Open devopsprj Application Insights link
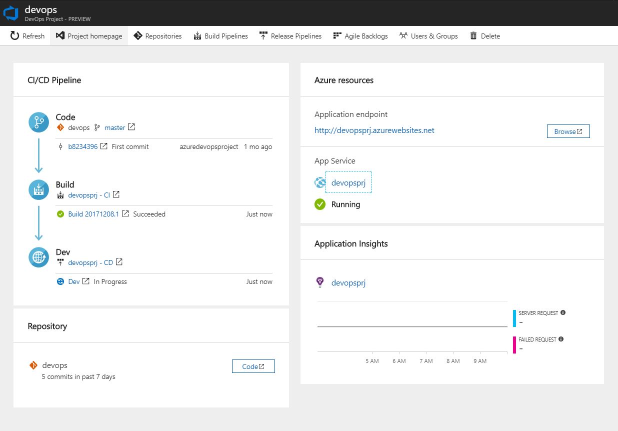 click(348, 283)
